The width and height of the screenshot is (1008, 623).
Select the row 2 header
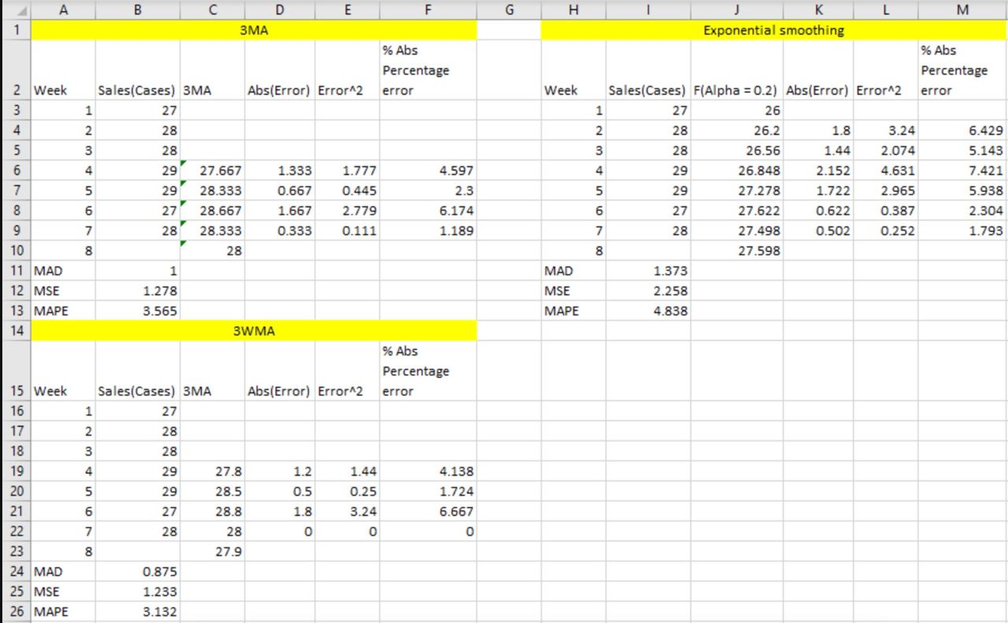tap(15, 70)
